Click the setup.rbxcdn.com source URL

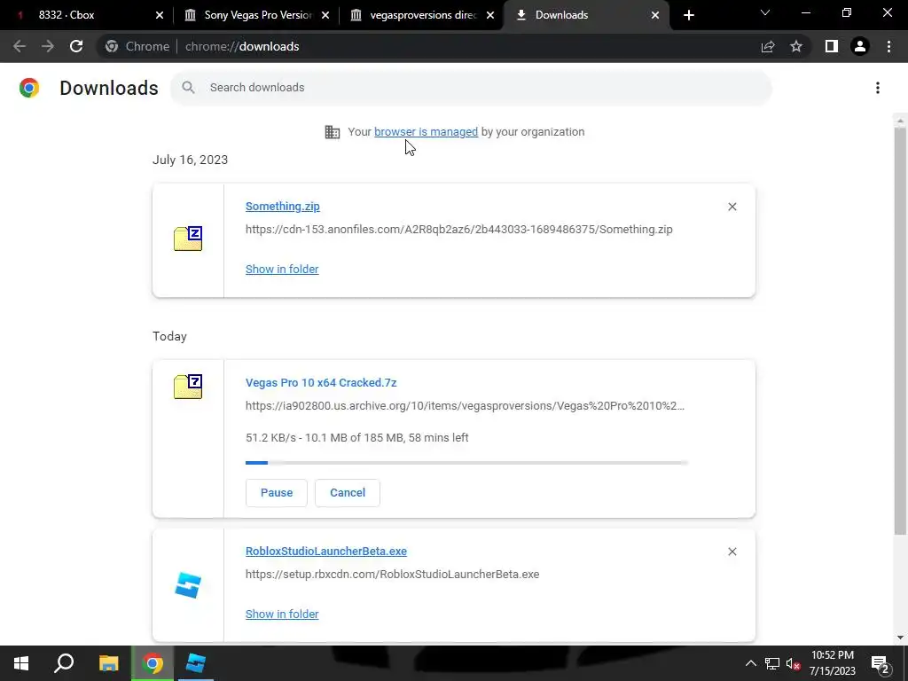pos(392,575)
